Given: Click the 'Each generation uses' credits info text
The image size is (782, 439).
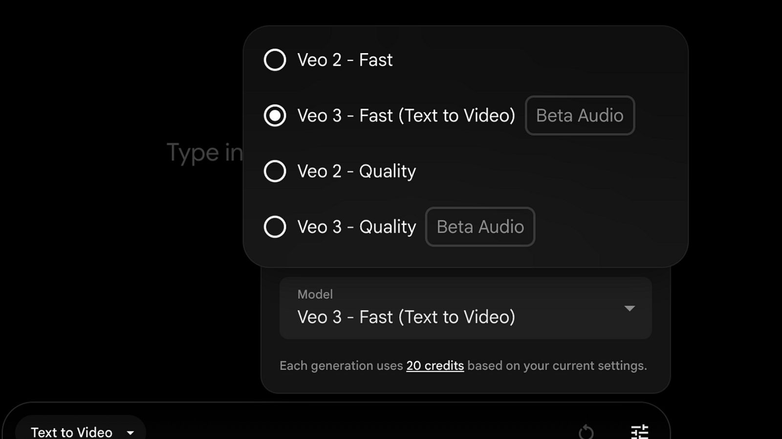Looking at the screenshot, I should (x=341, y=366).
